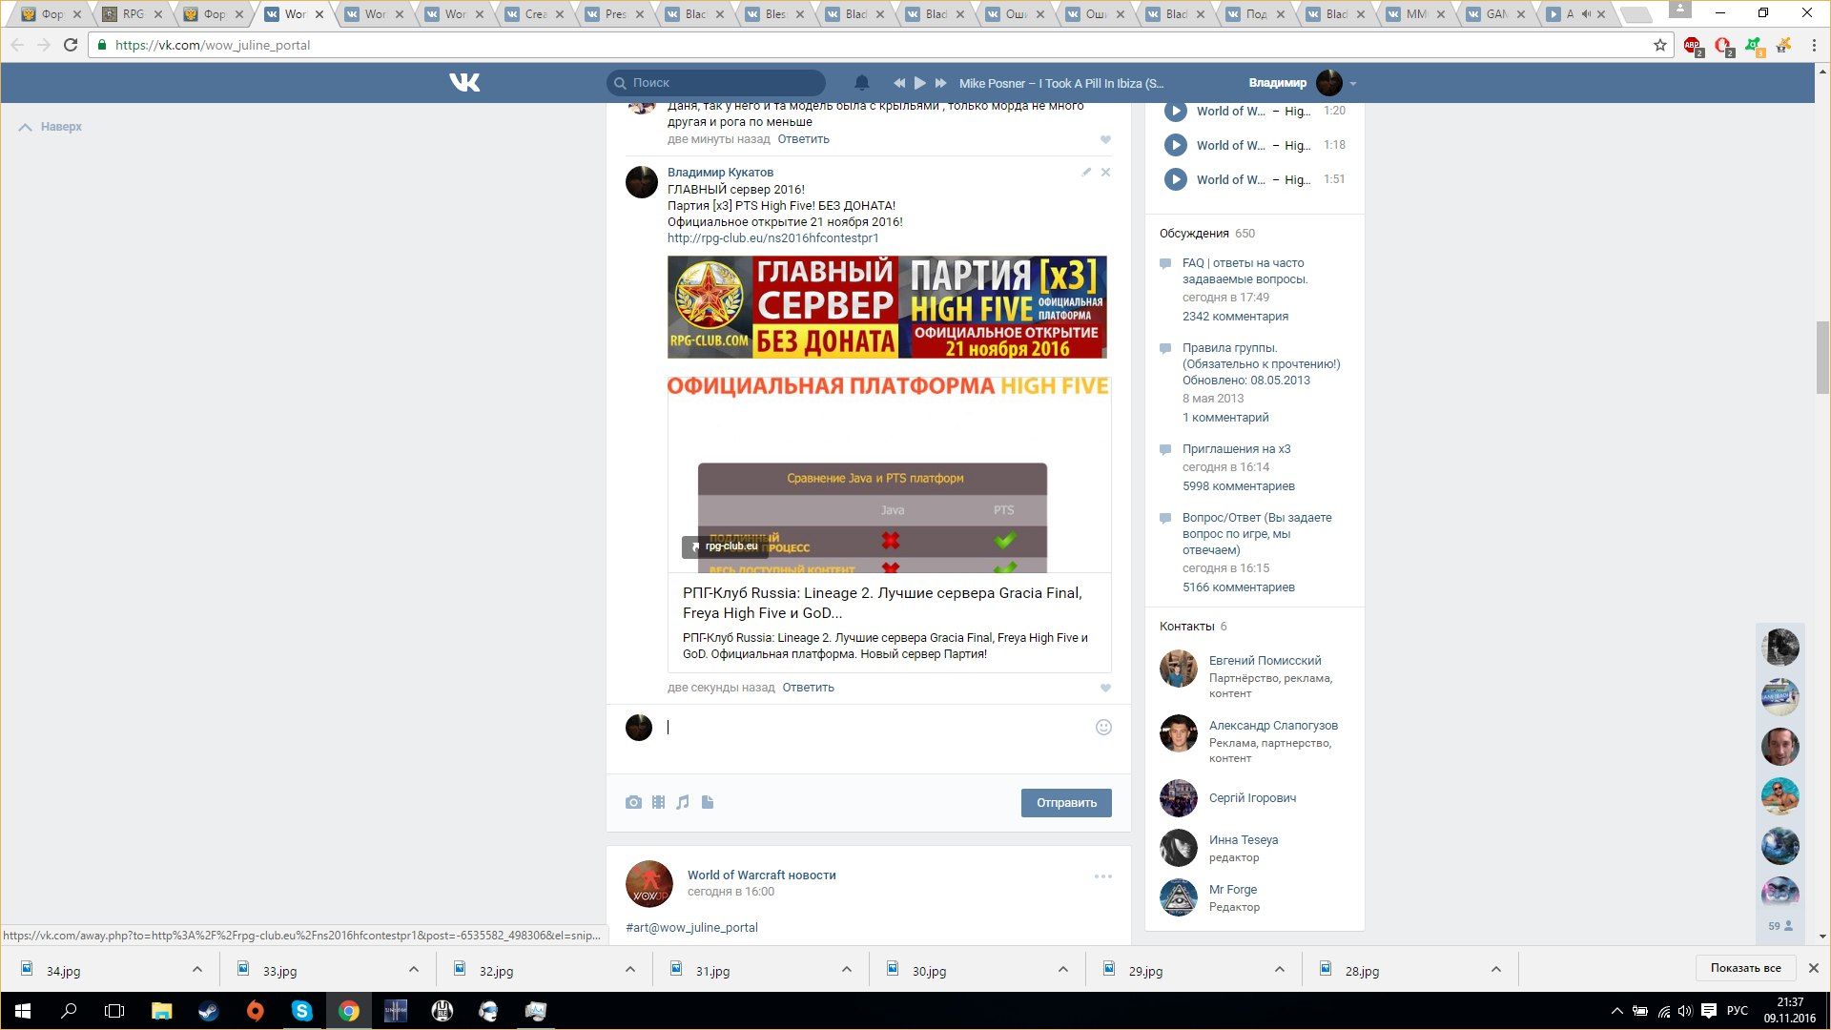Open Steam from the taskbar
This screenshot has width=1831, height=1030.
[208, 1011]
